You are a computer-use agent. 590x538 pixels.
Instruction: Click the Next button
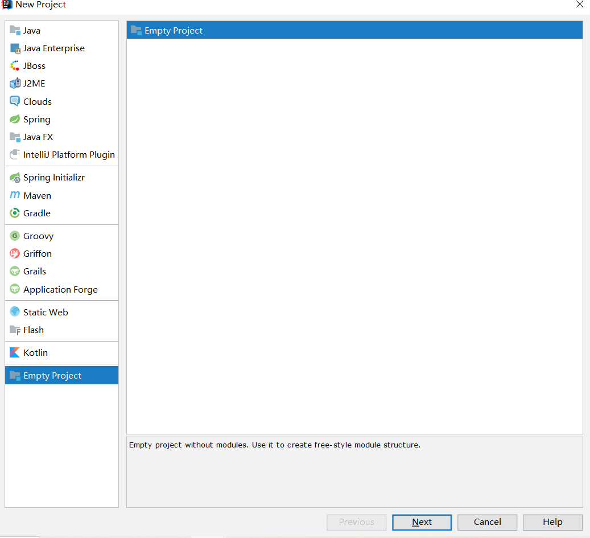point(422,522)
